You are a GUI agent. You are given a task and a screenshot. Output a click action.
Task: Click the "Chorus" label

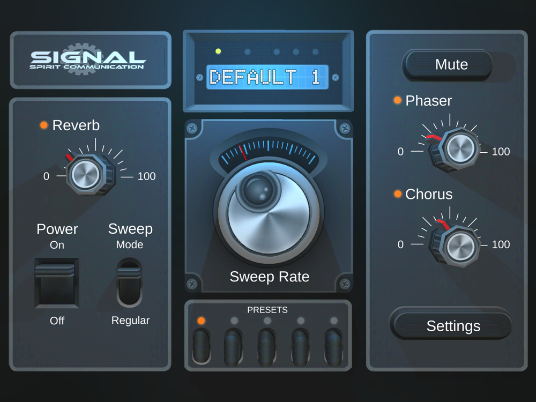click(x=429, y=194)
